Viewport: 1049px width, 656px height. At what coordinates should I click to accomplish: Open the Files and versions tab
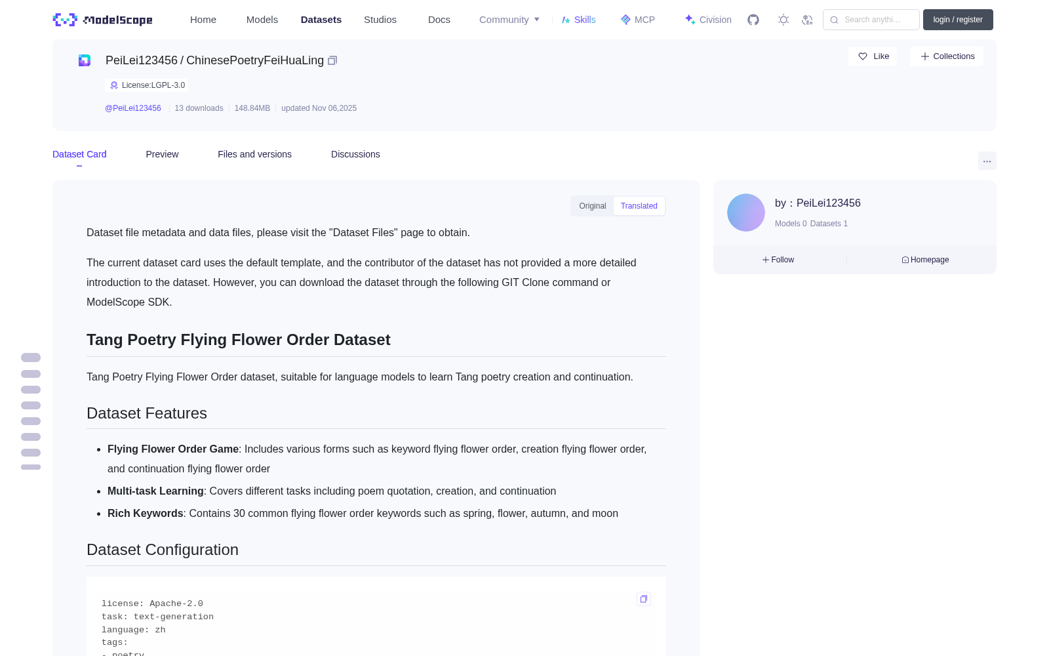pyautogui.click(x=254, y=154)
